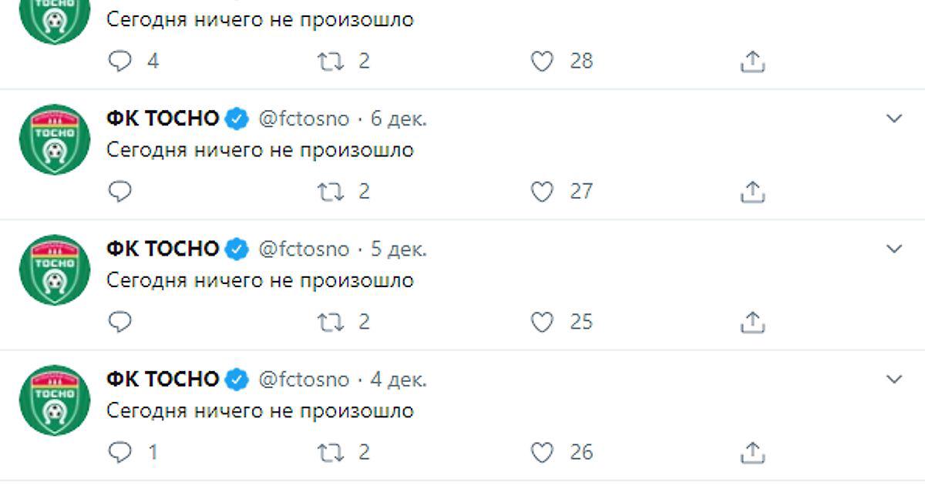The width and height of the screenshot is (925, 485).
Task: Retweet the 6 дек. tweet
Action: (x=331, y=192)
